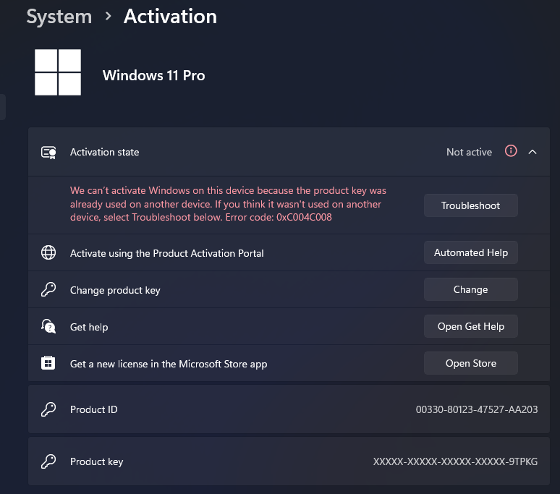Select the Product ID value 00330-80123-47527-AA203
Image resolution: width=560 pixels, height=494 pixels.
476,409
